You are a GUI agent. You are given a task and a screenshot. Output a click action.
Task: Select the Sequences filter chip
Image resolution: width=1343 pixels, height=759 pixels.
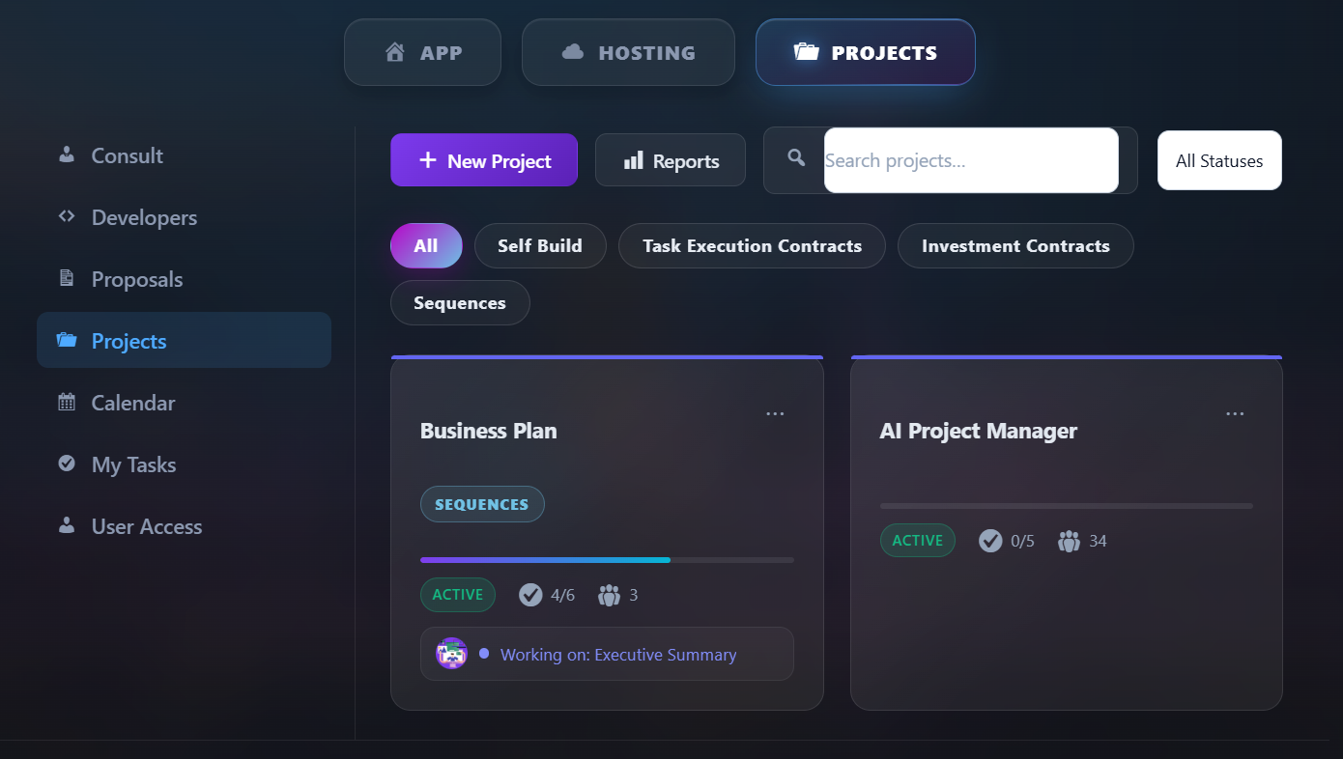pos(460,302)
